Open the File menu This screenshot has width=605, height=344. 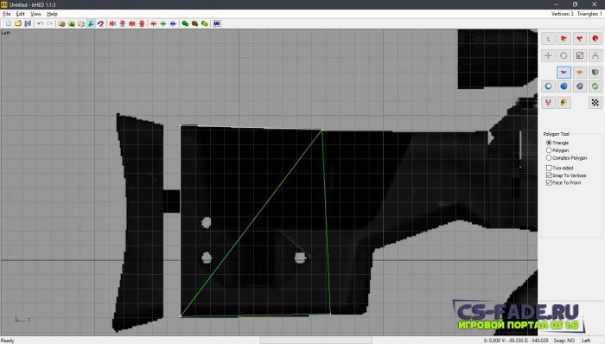pos(7,14)
